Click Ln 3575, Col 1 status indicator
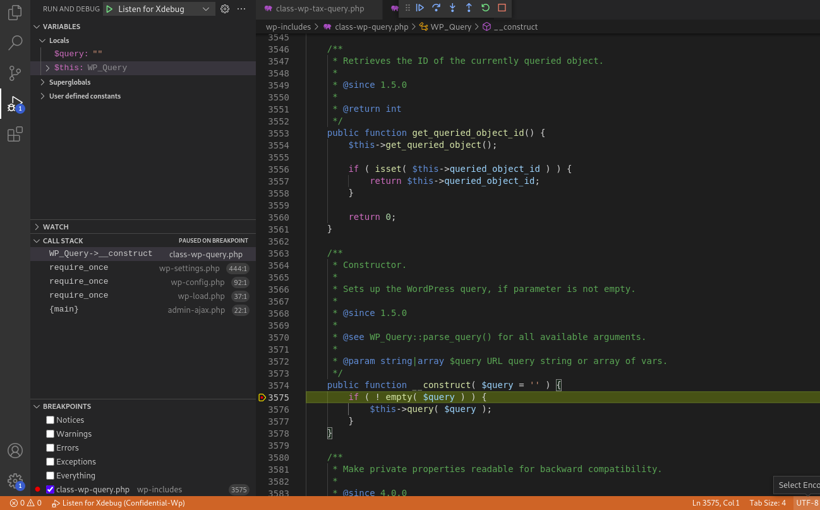 (716, 503)
